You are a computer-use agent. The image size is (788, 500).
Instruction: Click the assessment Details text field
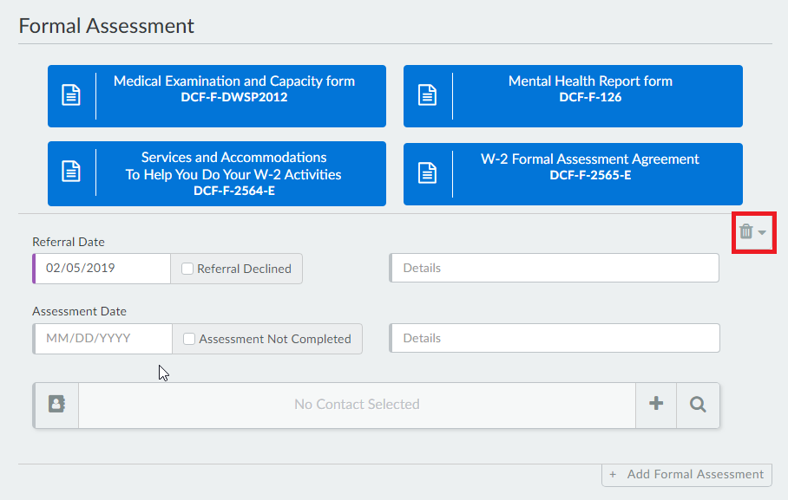(x=555, y=338)
